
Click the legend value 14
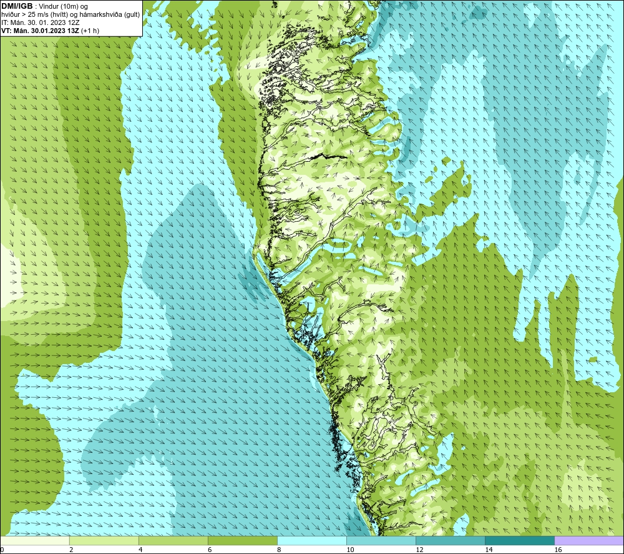click(489, 550)
